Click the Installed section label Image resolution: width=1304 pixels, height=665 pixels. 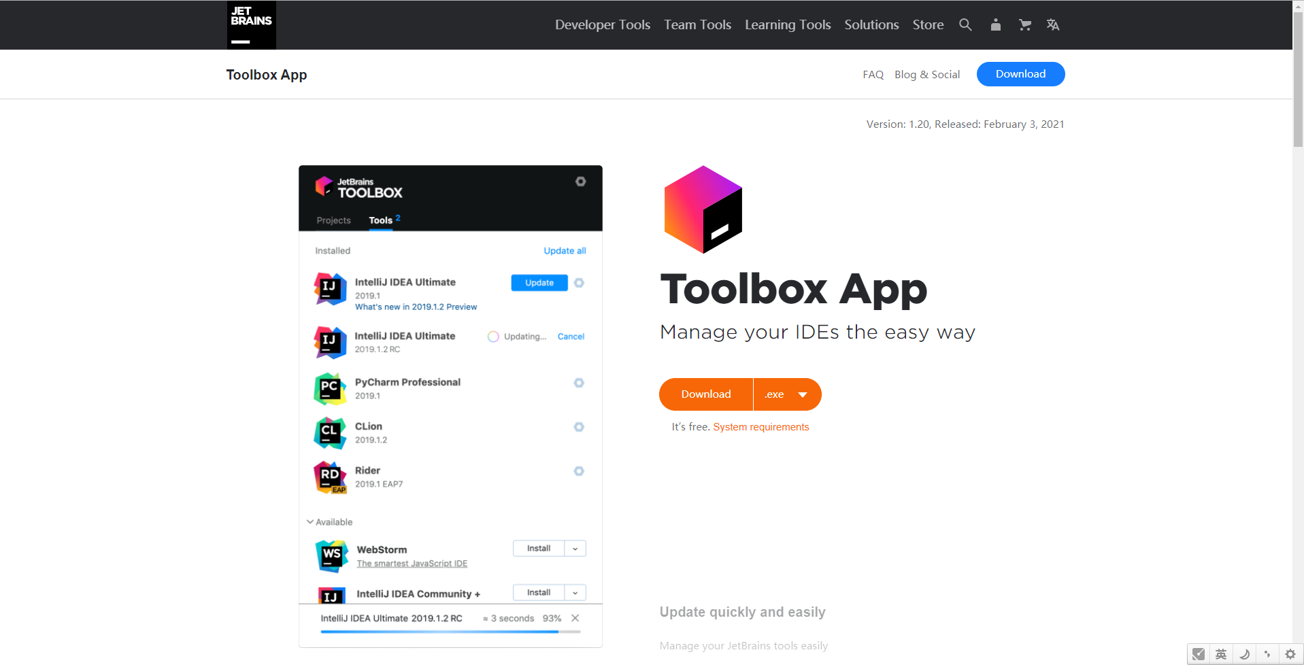[x=333, y=251]
